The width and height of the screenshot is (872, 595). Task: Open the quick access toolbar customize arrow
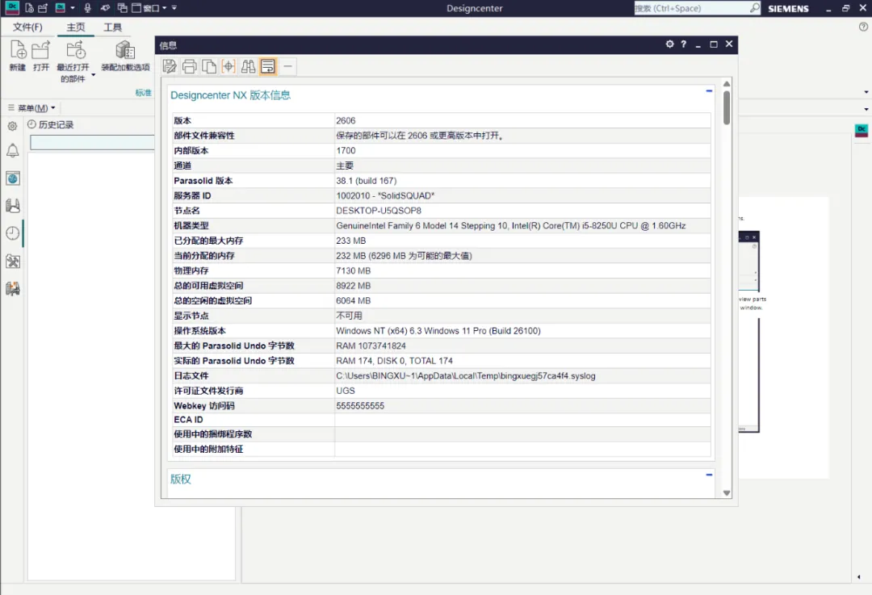pos(174,8)
